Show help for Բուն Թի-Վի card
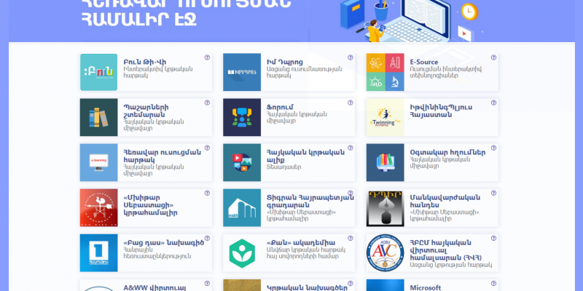This screenshot has height=291, width=583. (x=207, y=57)
